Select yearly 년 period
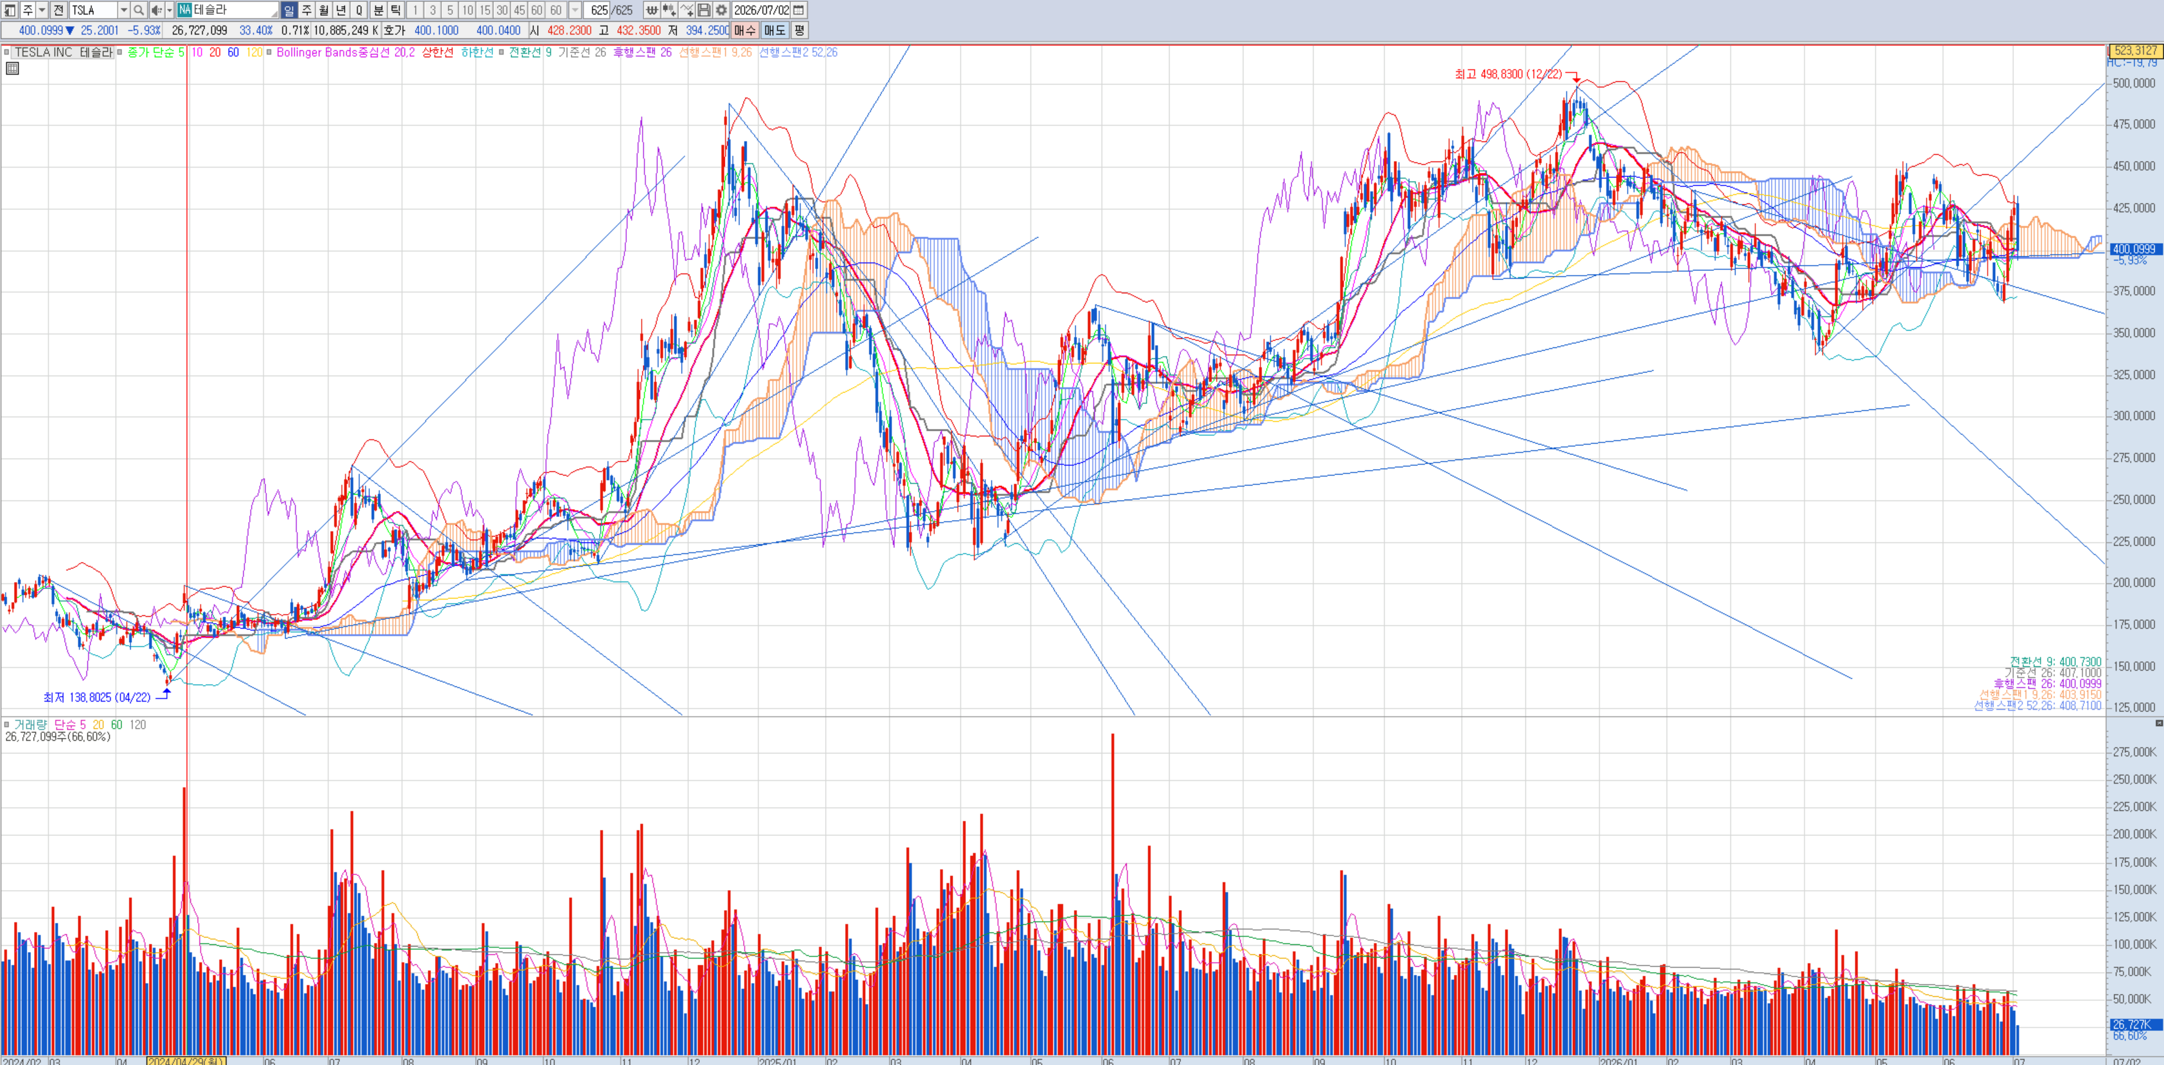The height and width of the screenshot is (1065, 2164). [341, 10]
